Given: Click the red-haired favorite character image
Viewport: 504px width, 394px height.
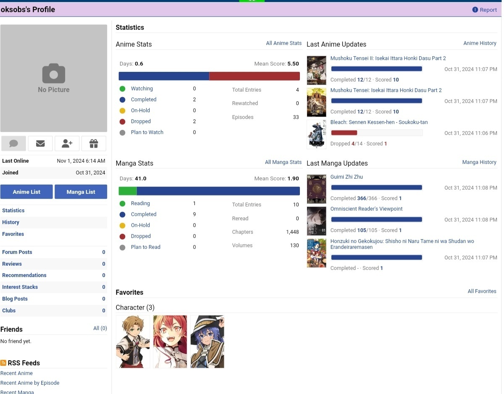Looking at the screenshot, I should coord(170,341).
